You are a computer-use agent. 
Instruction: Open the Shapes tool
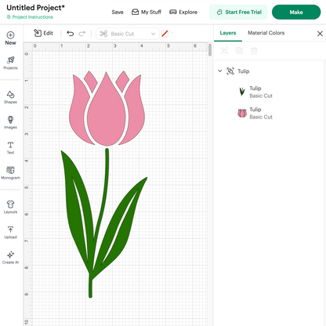[x=10, y=97]
